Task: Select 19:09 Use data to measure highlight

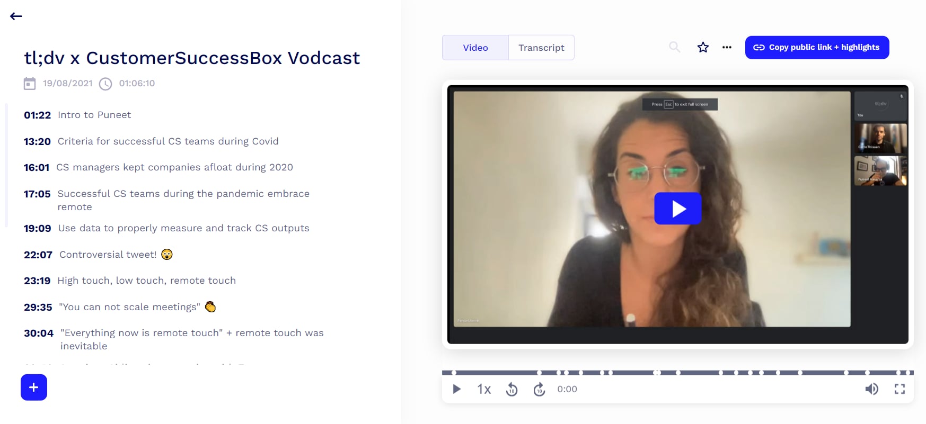Action: (166, 228)
